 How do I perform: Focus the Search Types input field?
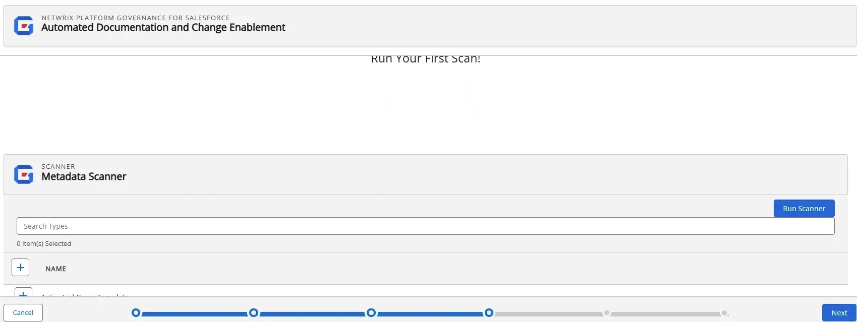pos(425,226)
